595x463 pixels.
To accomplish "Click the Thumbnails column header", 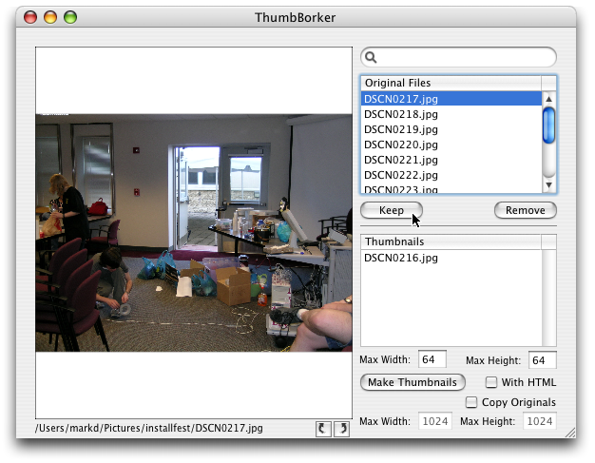I will pyautogui.click(x=451, y=241).
